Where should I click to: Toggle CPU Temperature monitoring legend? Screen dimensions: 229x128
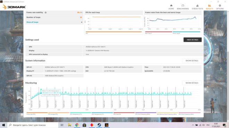[80, 113]
